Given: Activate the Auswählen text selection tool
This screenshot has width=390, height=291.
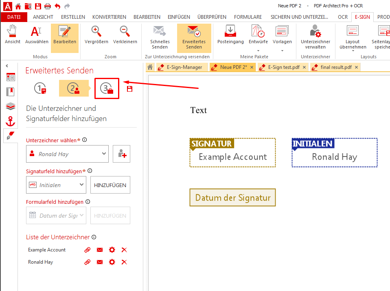Looking at the screenshot, I should (x=37, y=35).
